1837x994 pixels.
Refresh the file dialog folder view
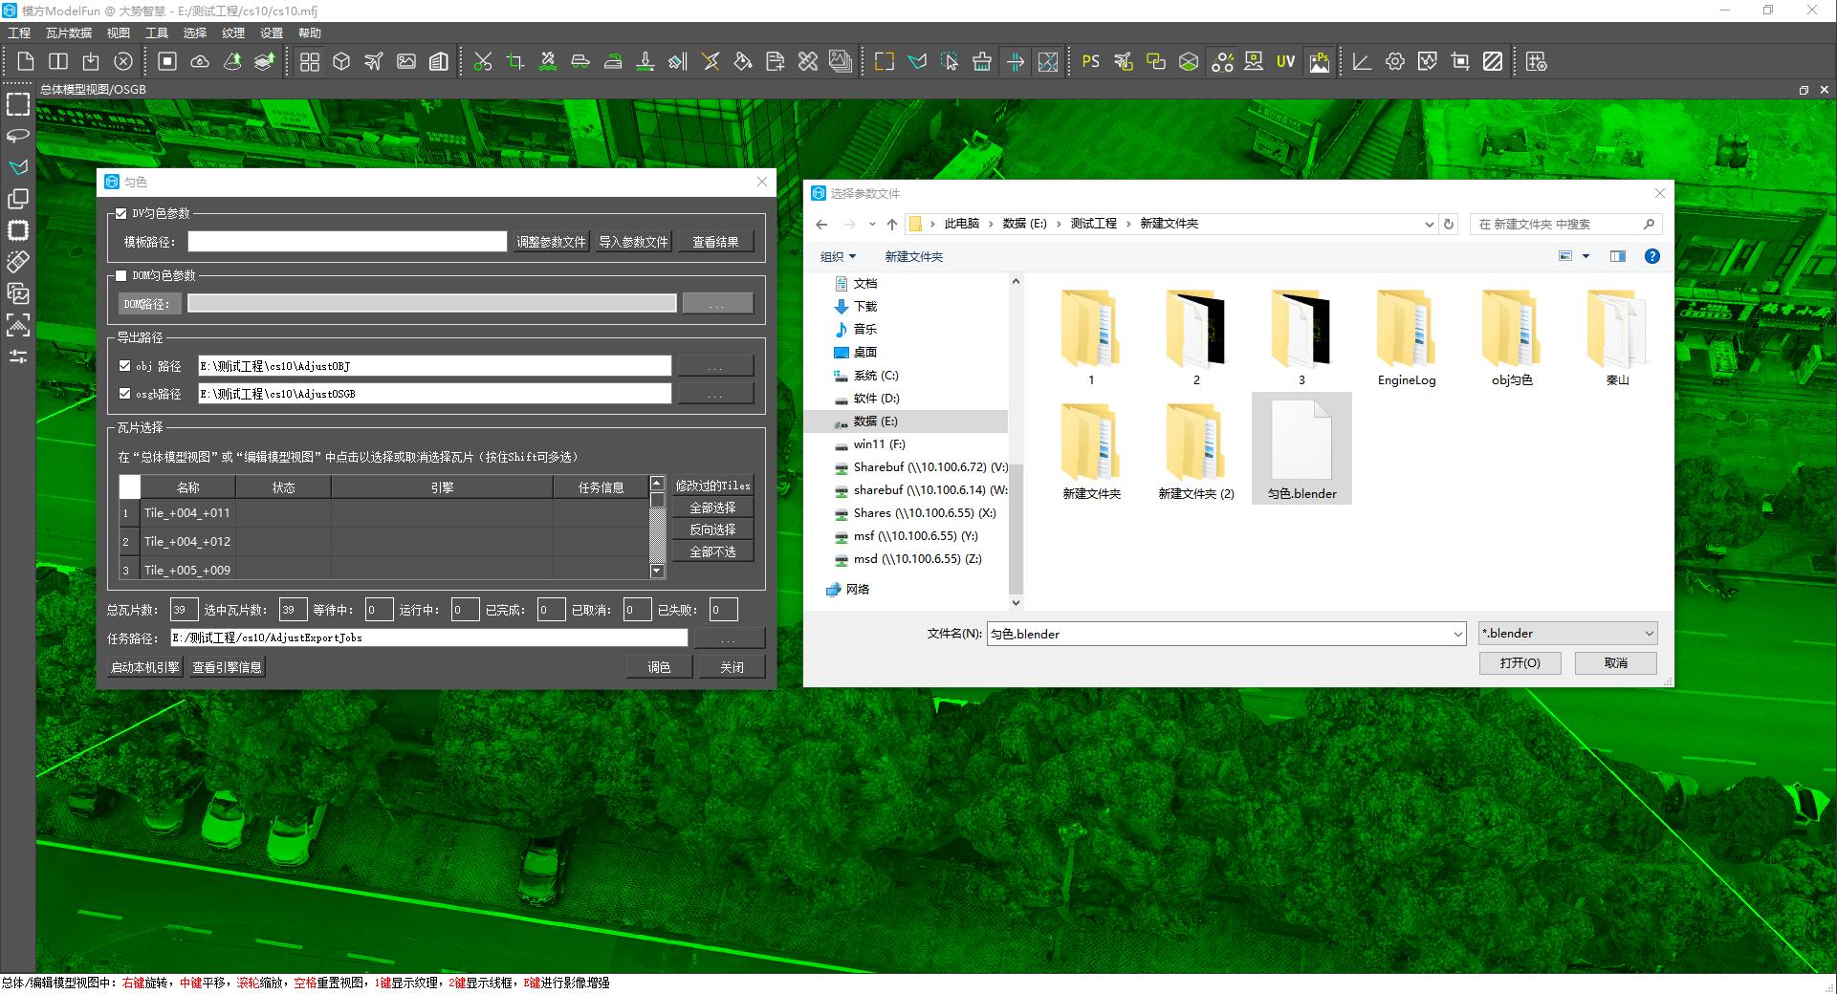[1449, 224]
